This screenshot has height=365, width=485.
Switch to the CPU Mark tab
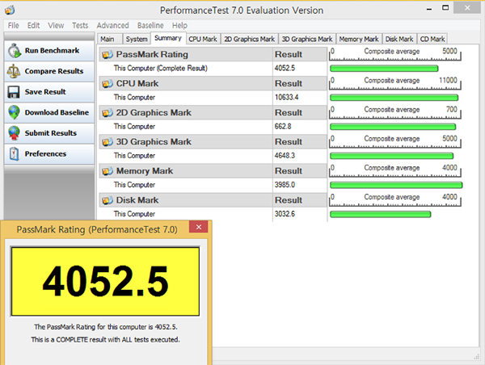click(x=203, y=39)
